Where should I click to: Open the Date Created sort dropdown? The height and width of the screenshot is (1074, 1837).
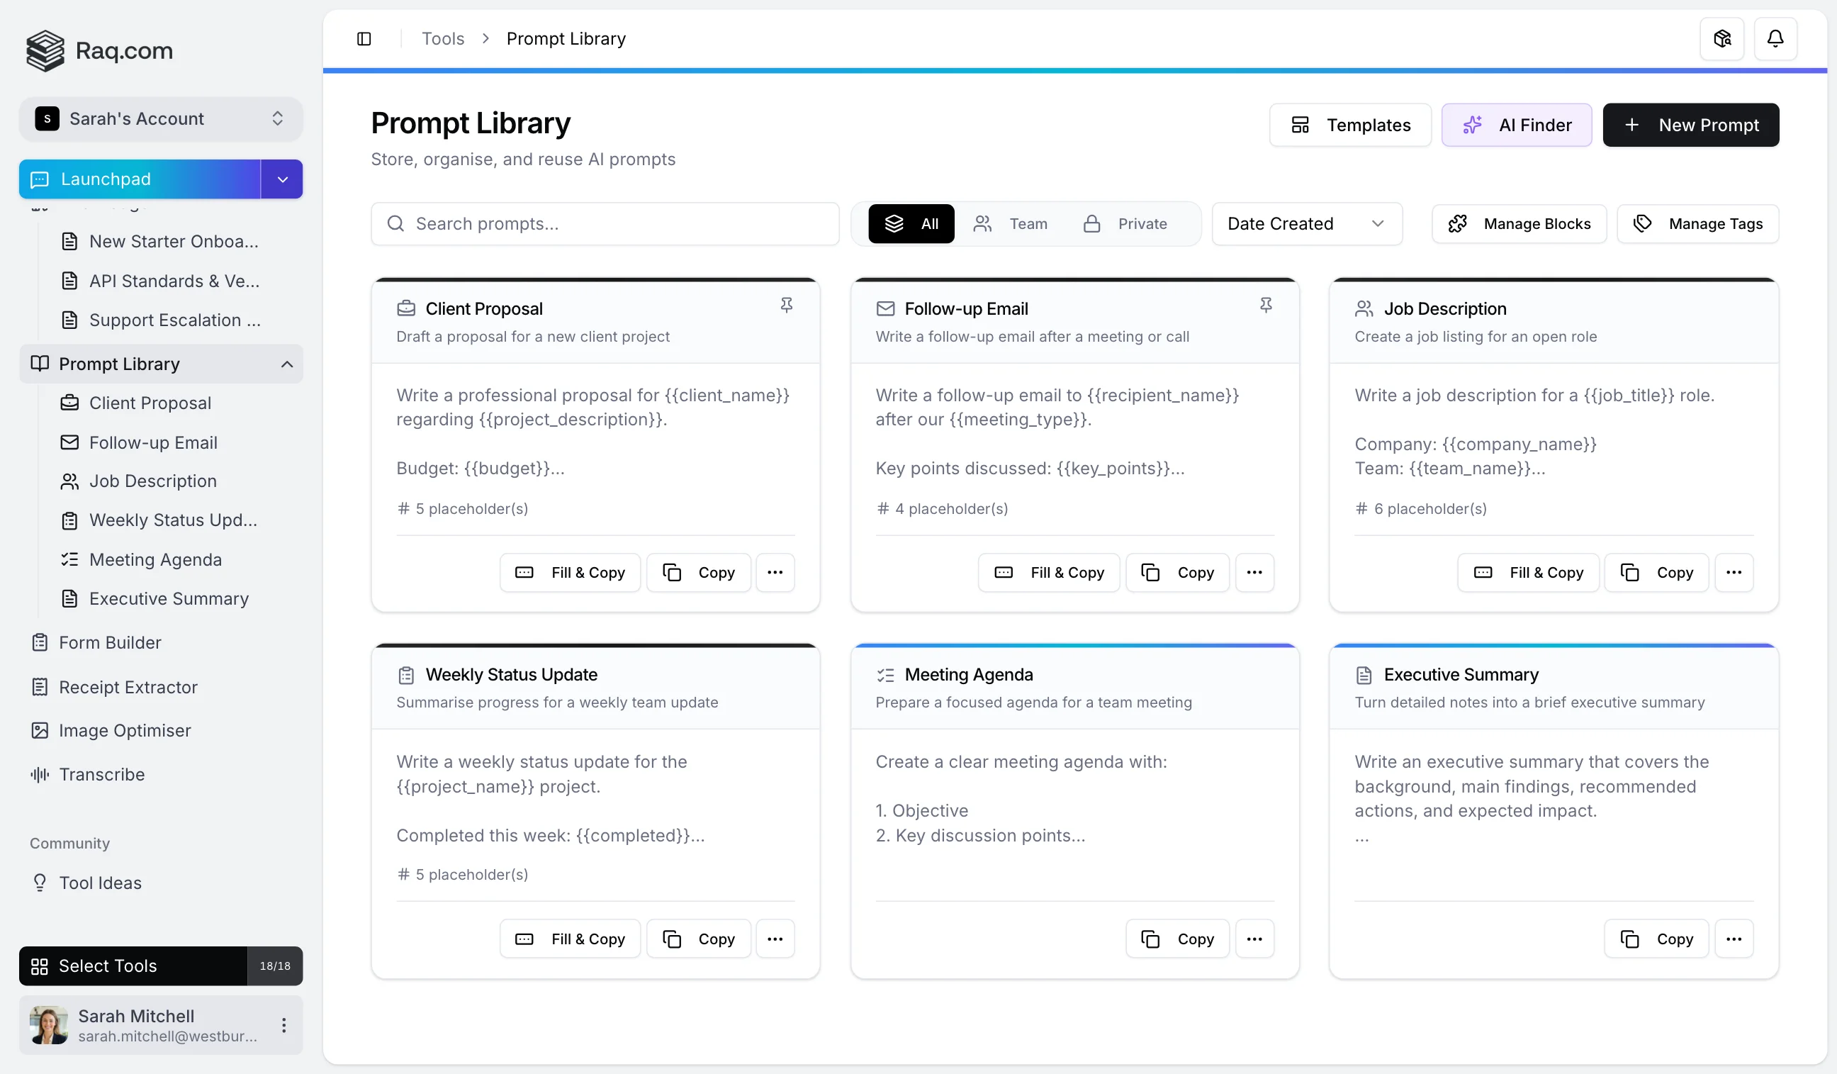coord(1305,223)
